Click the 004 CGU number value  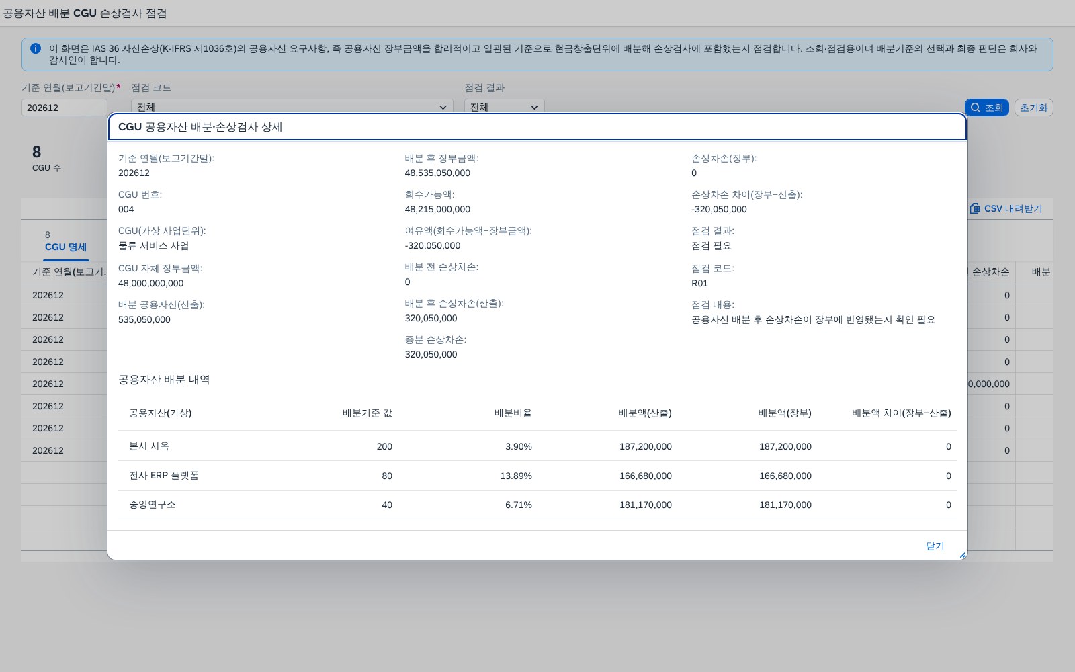pyautogui.click(x=126, y=209)
